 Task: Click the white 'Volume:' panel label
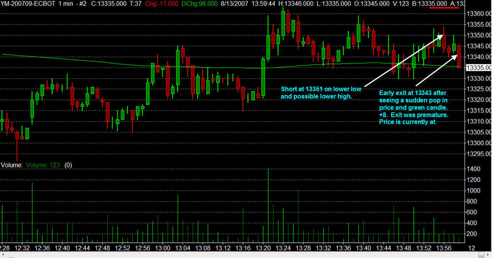pyautogui.click(x=12, y=165)
